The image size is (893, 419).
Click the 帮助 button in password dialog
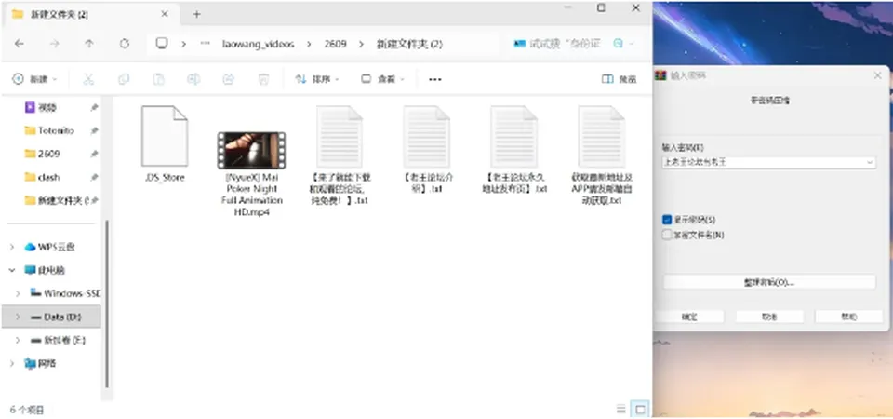pyautogui.click(x=849, y=317)
